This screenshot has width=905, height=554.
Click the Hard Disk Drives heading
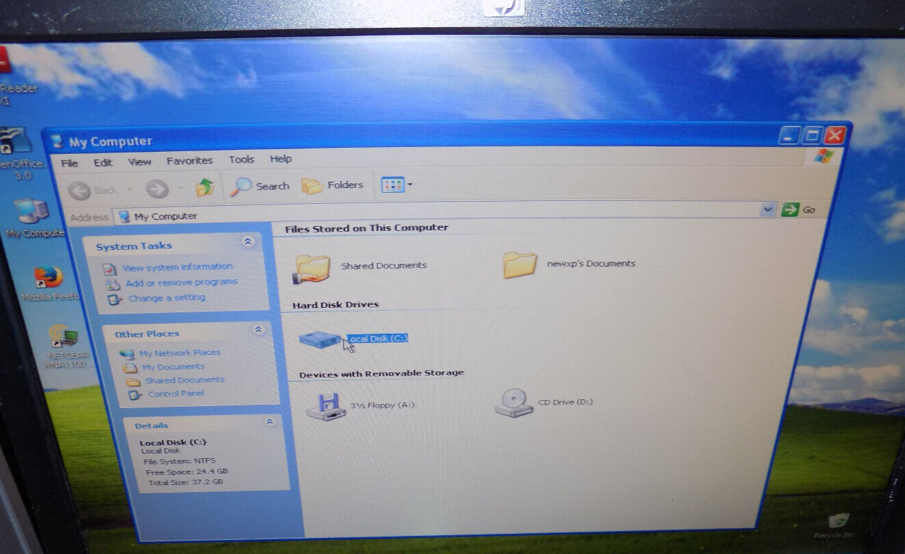335,305
